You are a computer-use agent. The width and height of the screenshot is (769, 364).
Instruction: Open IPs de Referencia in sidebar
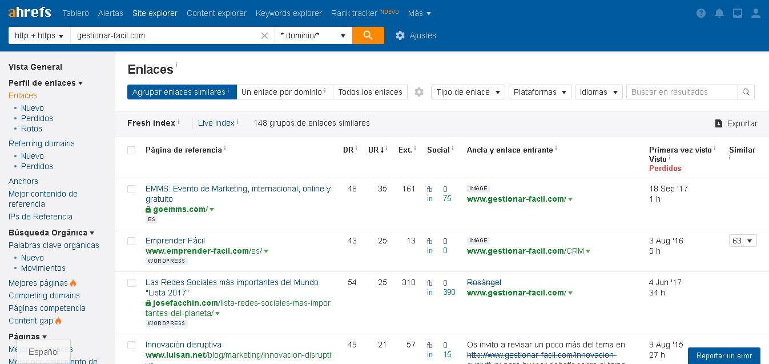coord(41,217)
